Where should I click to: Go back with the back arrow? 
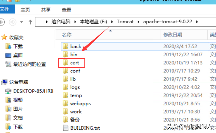pyautogui.click(x=2, y=22)
